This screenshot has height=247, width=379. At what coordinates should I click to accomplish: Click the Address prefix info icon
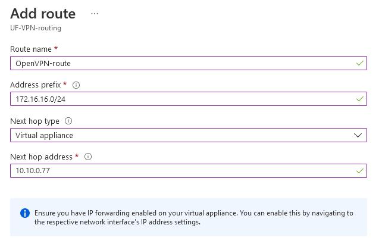(x=76, y=85)
